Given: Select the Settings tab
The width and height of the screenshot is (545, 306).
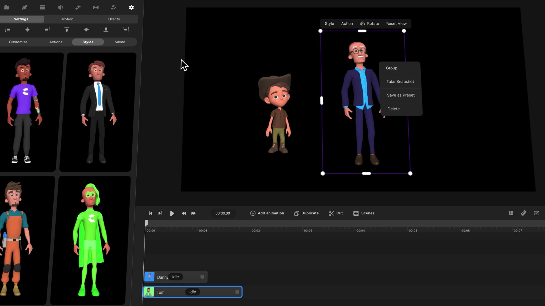Looking at the screenshot, I should (21, 19).
